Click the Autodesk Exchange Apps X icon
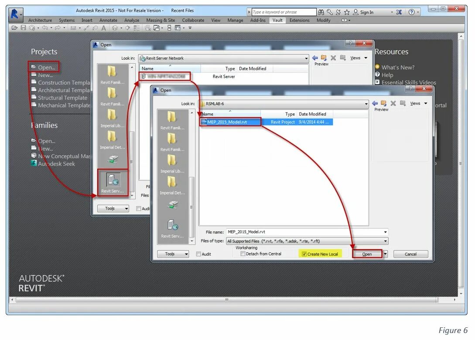Screen dimensions: 475x340 click(x=399, y=12)
